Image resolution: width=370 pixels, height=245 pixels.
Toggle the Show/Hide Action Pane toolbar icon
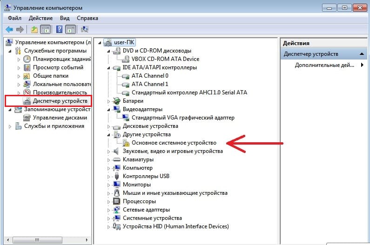[x=71, y=29]
